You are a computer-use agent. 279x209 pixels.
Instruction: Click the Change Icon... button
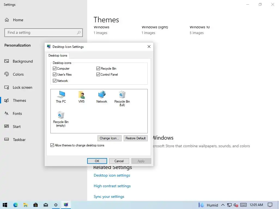(110, 138)
